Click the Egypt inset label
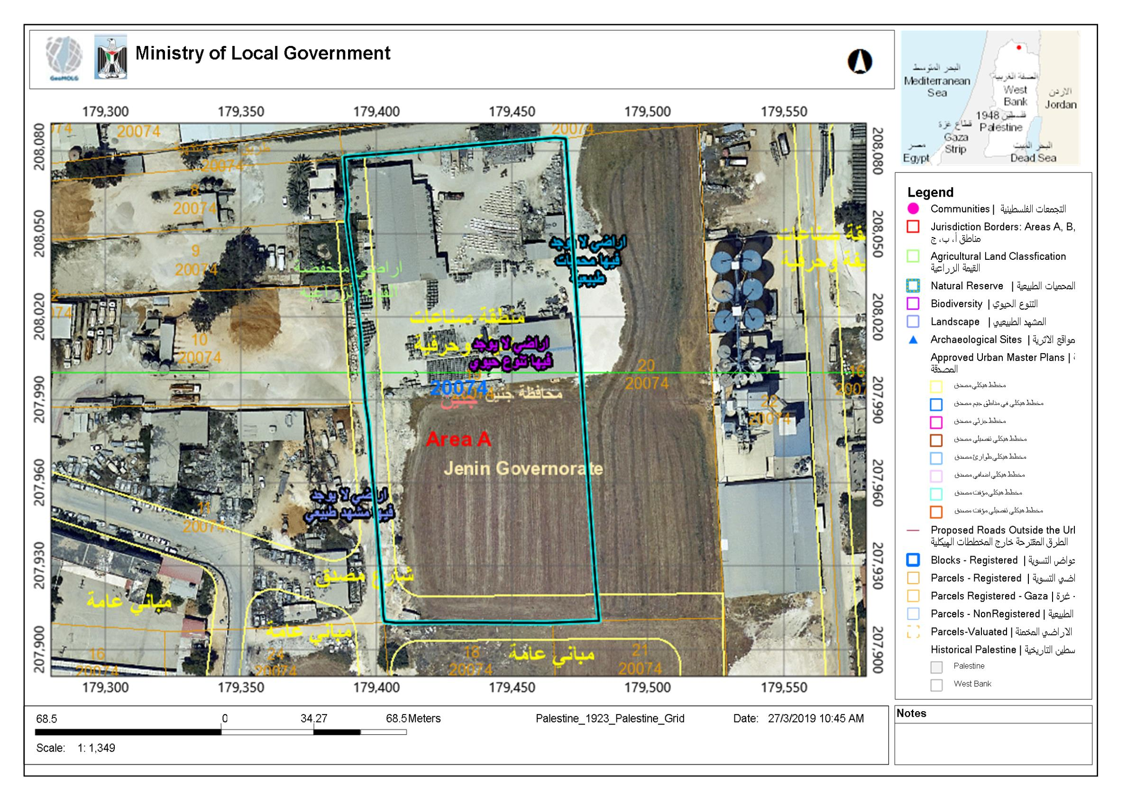This screenshot has width=1145, height=806. (916, 158)
